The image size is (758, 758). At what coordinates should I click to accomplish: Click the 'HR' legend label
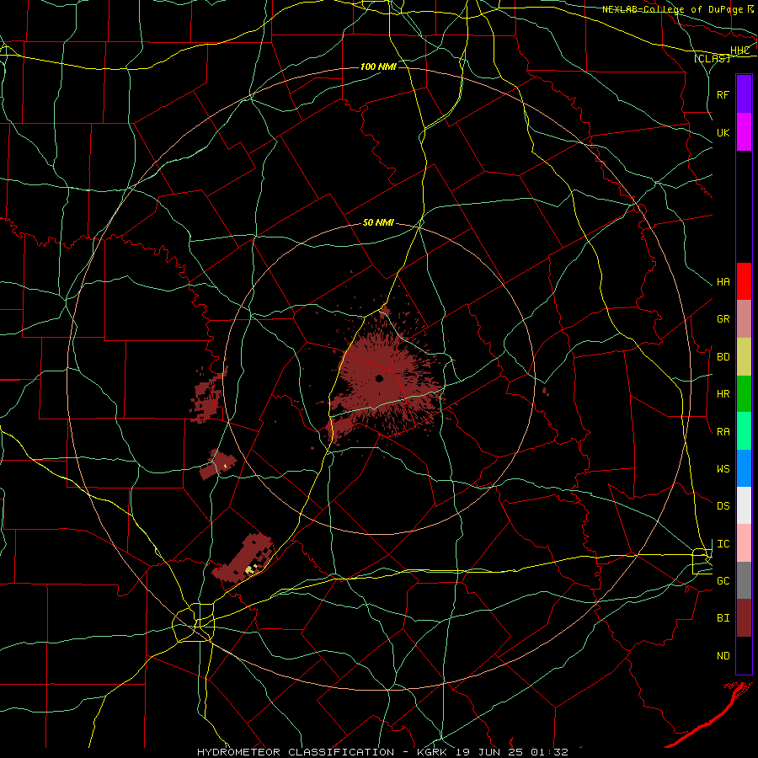click(x=723, y=394)
